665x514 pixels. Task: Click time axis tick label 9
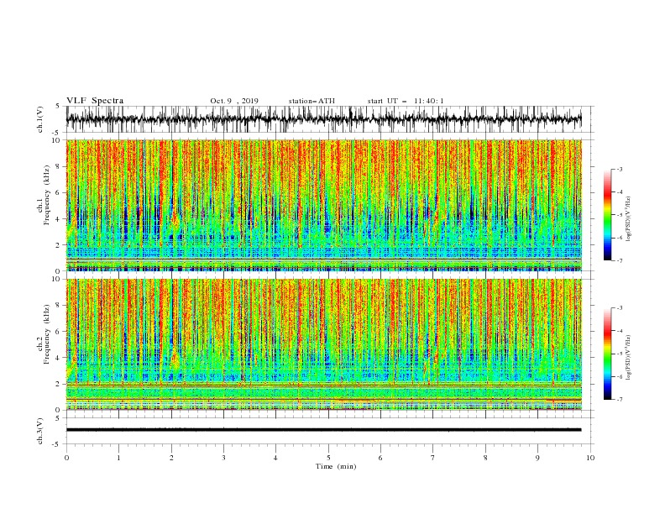[537, 458]
